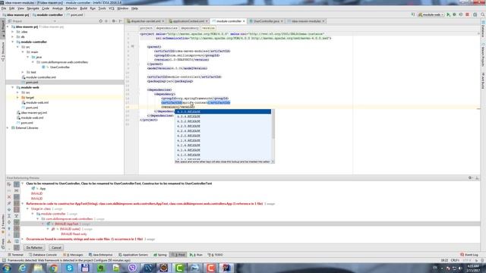This screenshot has width=486, height=273.
Task: Open Project panel settings gear
Action: pos(113,21)
